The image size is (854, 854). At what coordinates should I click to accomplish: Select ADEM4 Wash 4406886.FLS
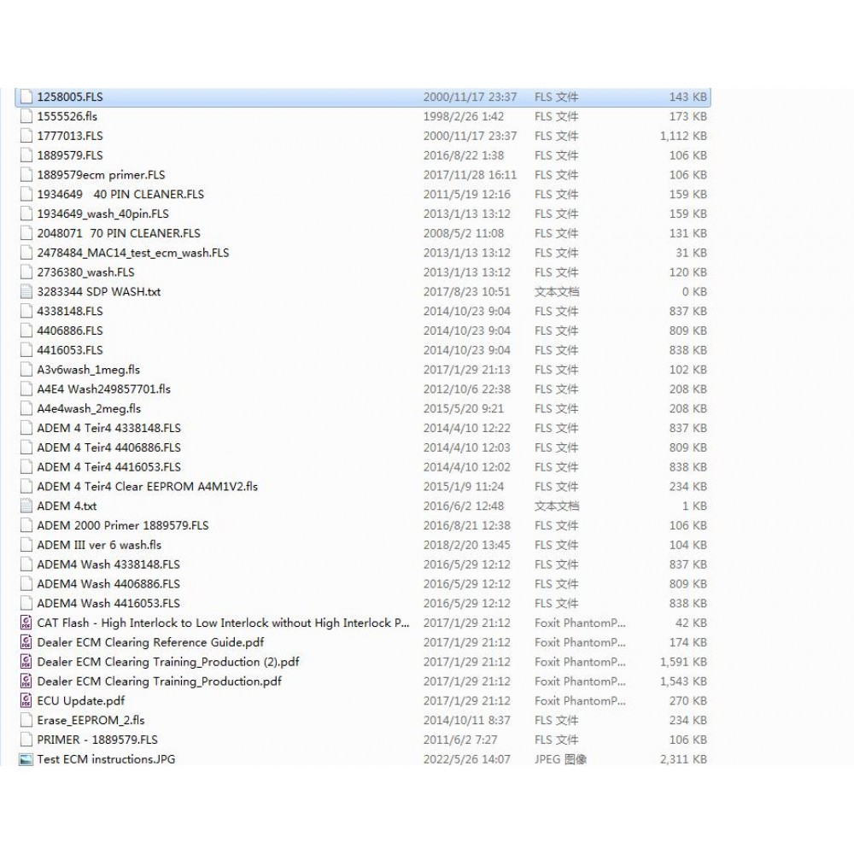[107, 583]
